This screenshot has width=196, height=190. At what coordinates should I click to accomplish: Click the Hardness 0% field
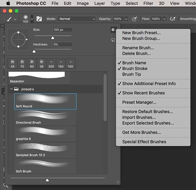click(x=63, y=44)
